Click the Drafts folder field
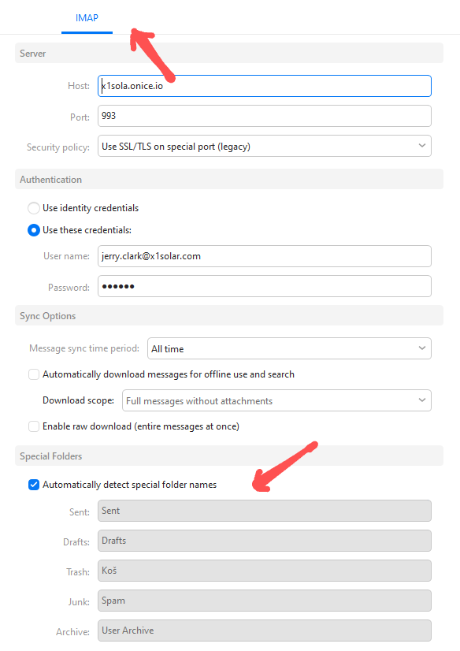Screen dimensions: 460x651 [265, 541]
